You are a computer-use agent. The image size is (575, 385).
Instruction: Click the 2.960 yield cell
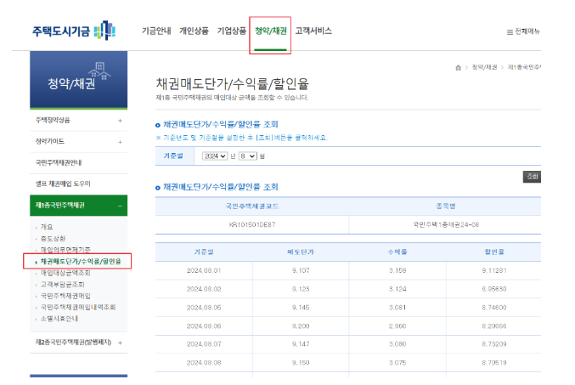click(397, 326)
